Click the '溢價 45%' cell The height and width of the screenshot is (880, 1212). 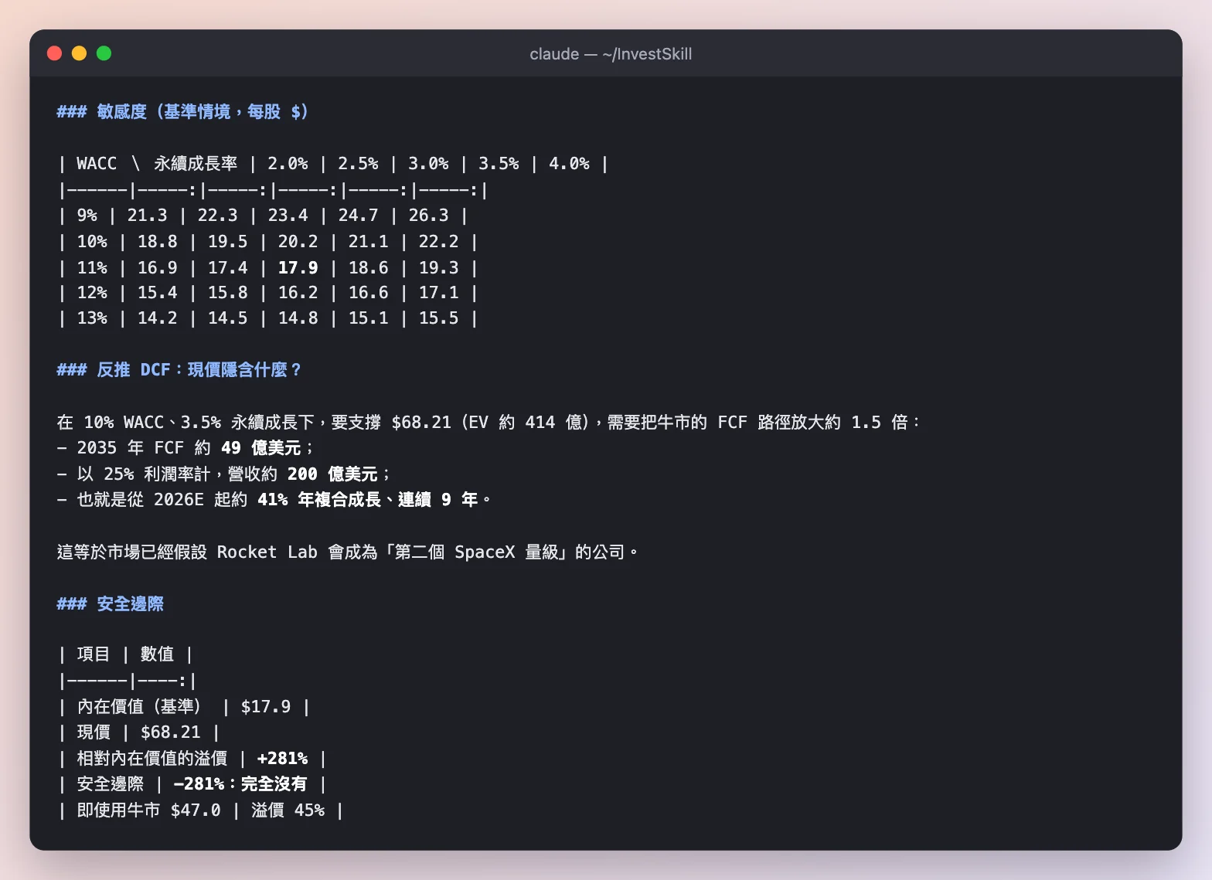(288, 810)
